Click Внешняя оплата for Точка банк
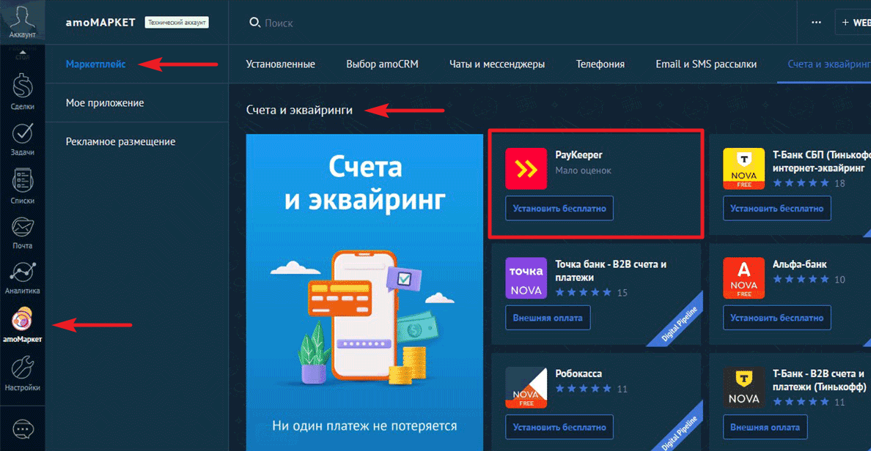871x451 pixels. [548, 318]
